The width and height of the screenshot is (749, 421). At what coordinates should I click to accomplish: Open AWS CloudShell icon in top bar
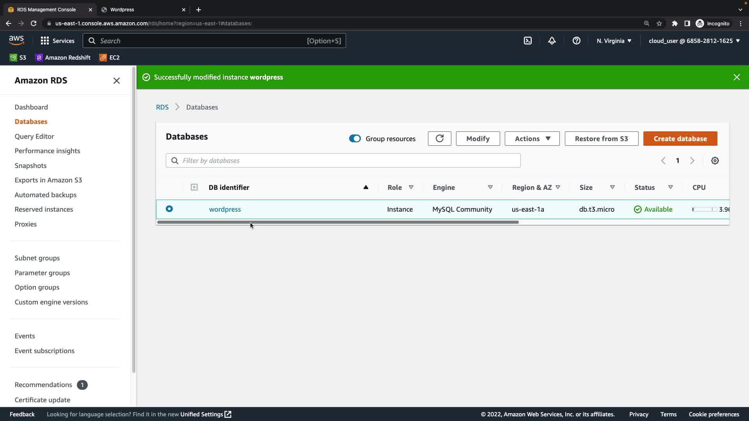point(527,41)
